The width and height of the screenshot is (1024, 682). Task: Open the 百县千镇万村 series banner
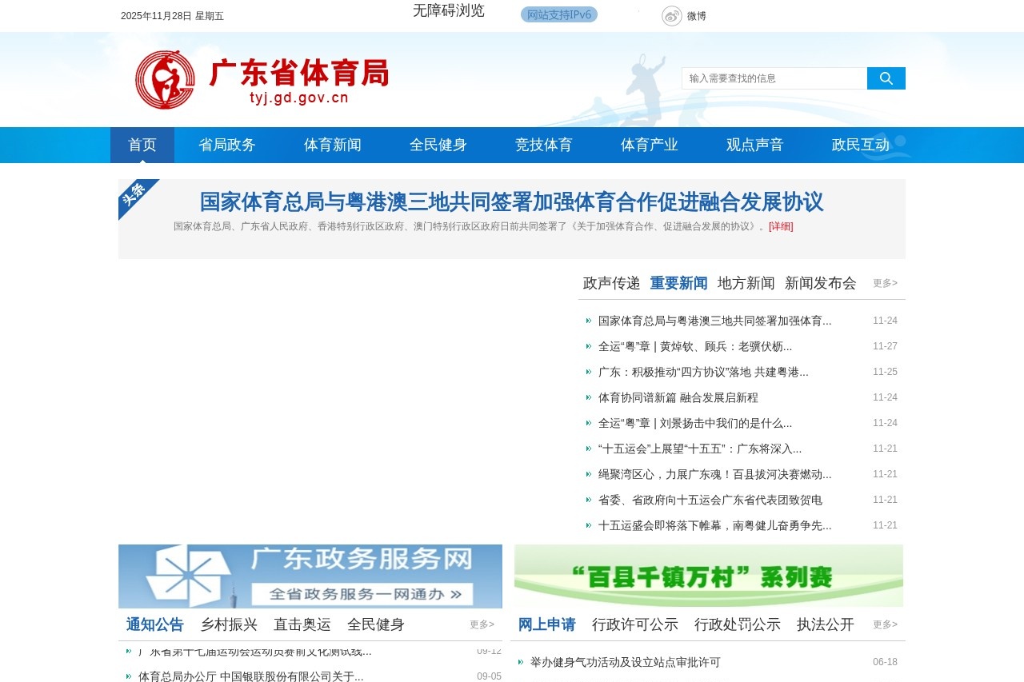point(708,575)
